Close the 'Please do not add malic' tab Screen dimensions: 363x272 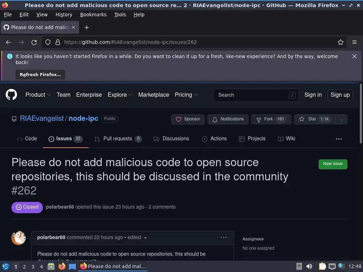(73, 27)
